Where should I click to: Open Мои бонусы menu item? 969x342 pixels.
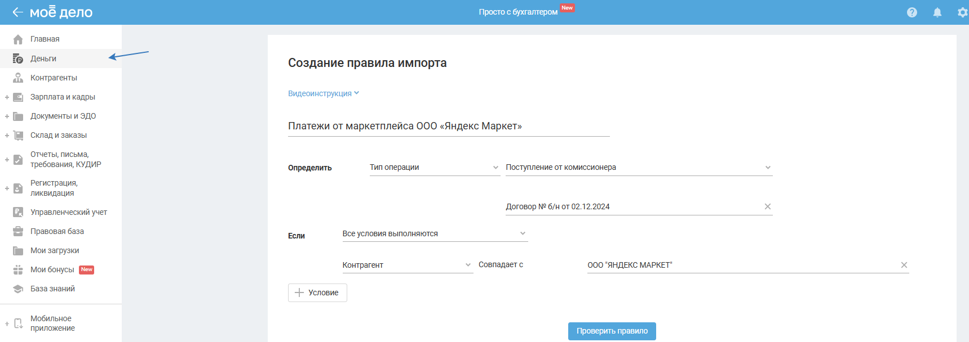point(52,269)
